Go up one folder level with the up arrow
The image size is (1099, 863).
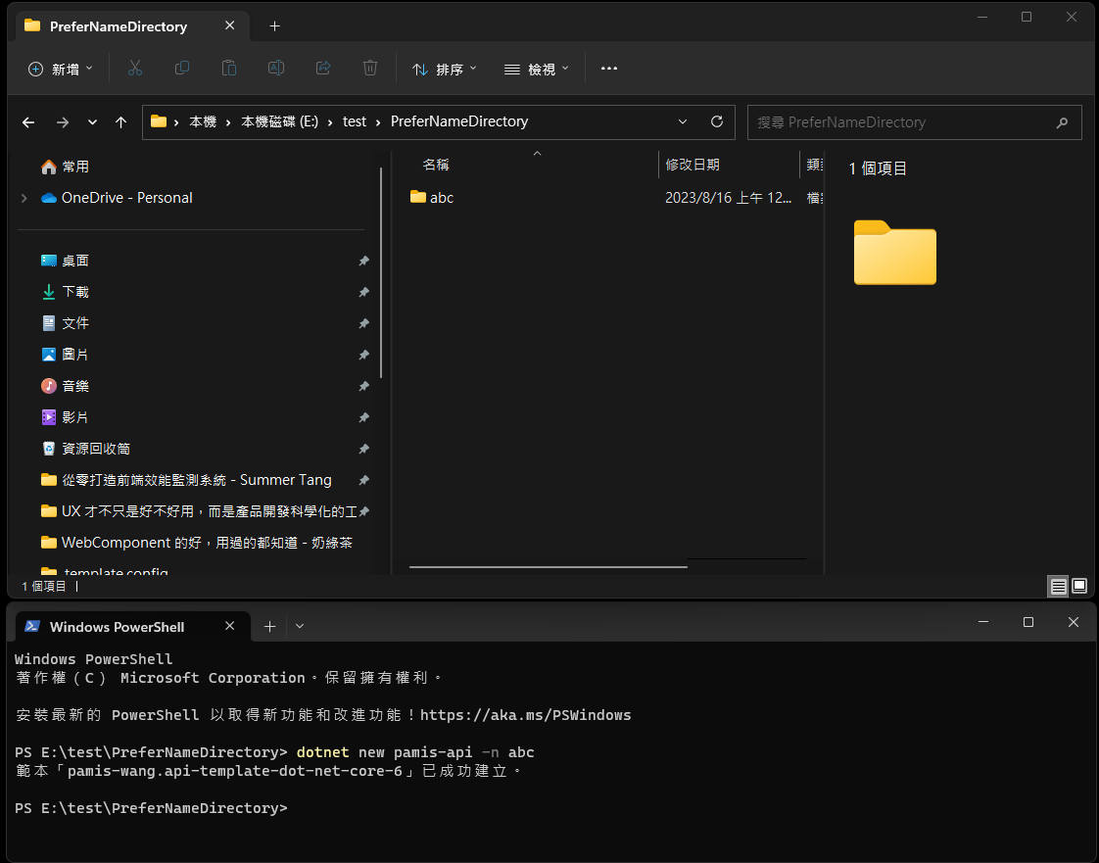(x=120, y=122)
